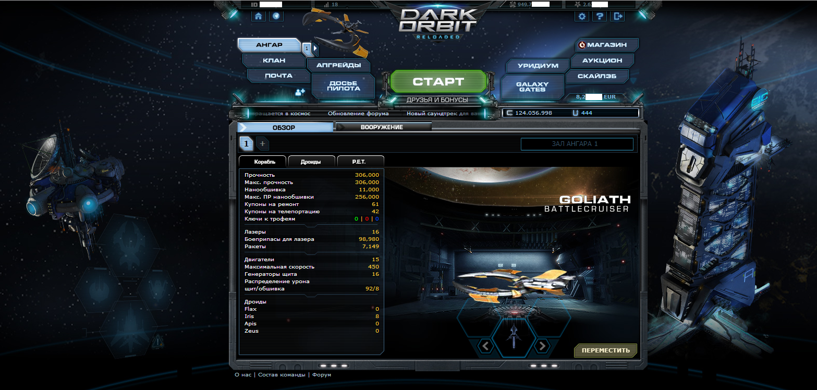The height and width of the screenshot is (390, 817).
Task: Click GOLIATH BATTLECRUISER ship title
Action: point(587,204)
